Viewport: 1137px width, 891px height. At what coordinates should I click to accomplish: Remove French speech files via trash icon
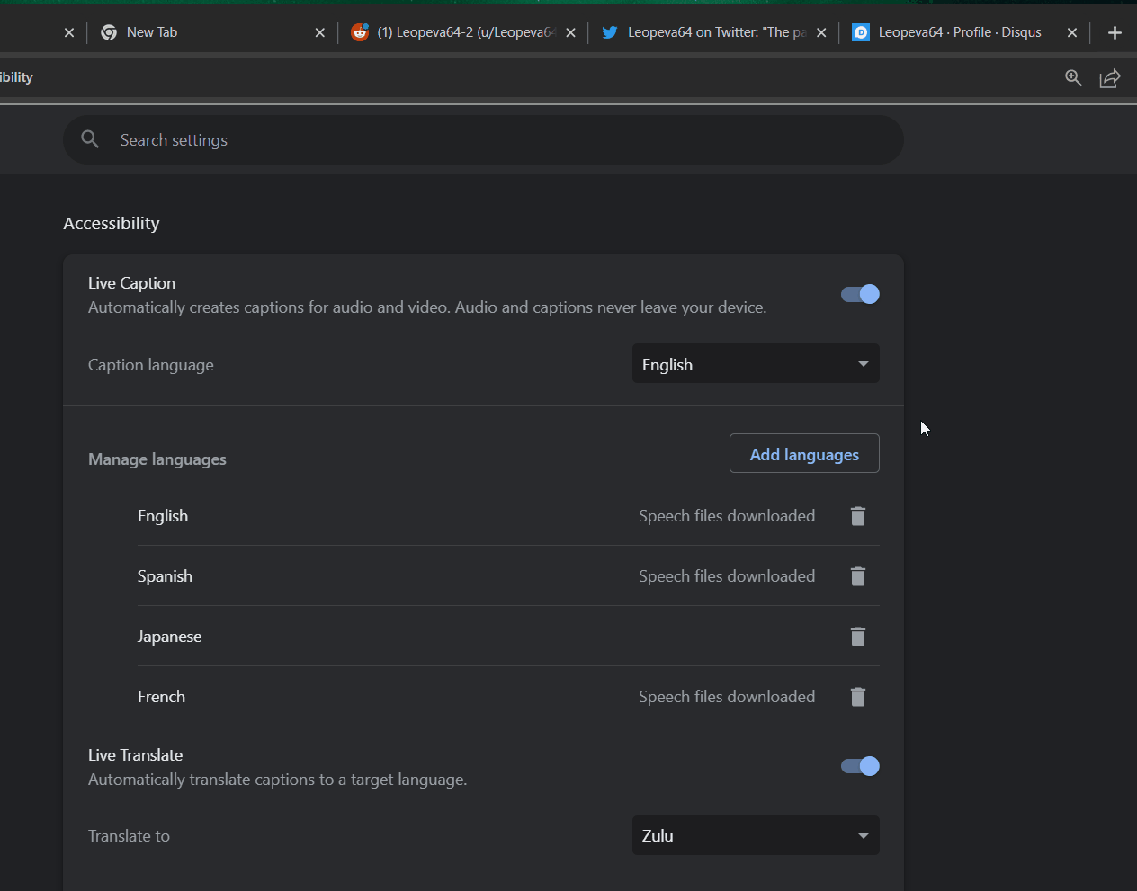[x=857, y=696]
